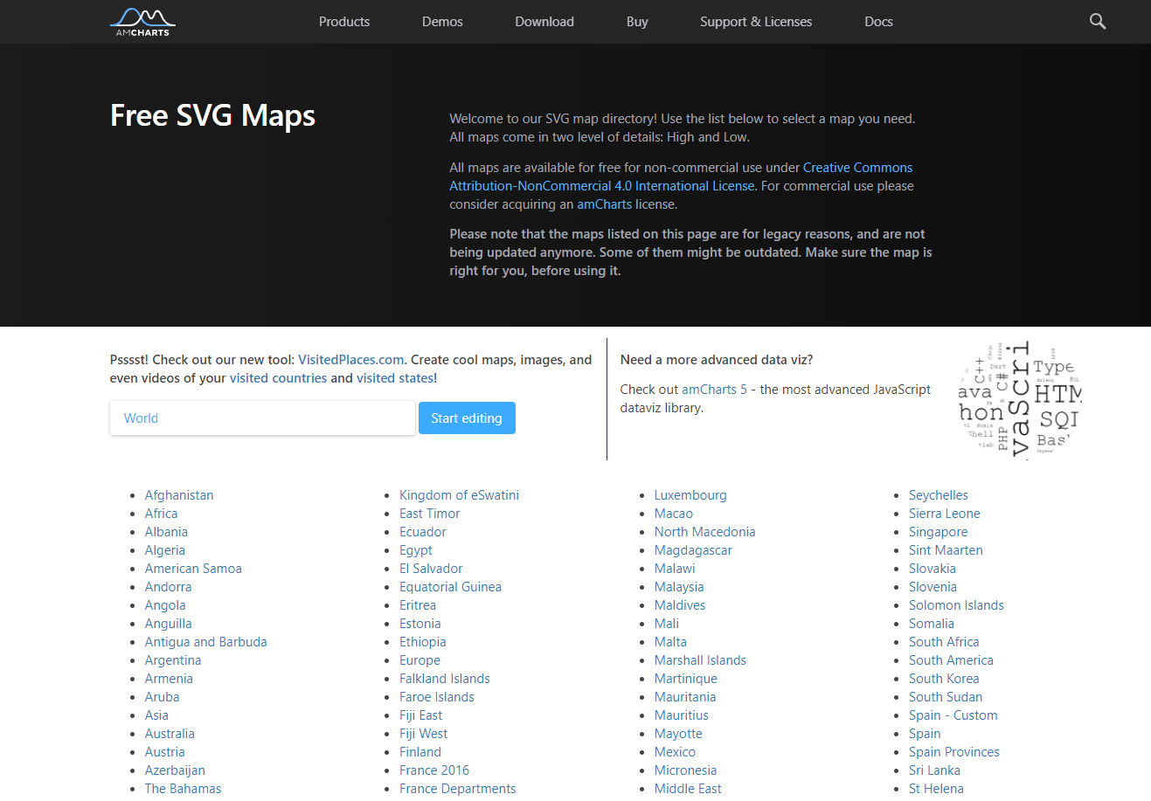The width and height of the screenshot is (1151, 801).
Task: Open the Download menu item
Action: click(x=544, y=22)
